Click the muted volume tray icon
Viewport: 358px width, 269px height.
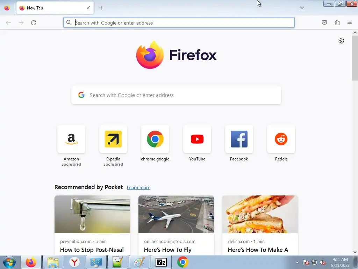click(x=323, y=263)
